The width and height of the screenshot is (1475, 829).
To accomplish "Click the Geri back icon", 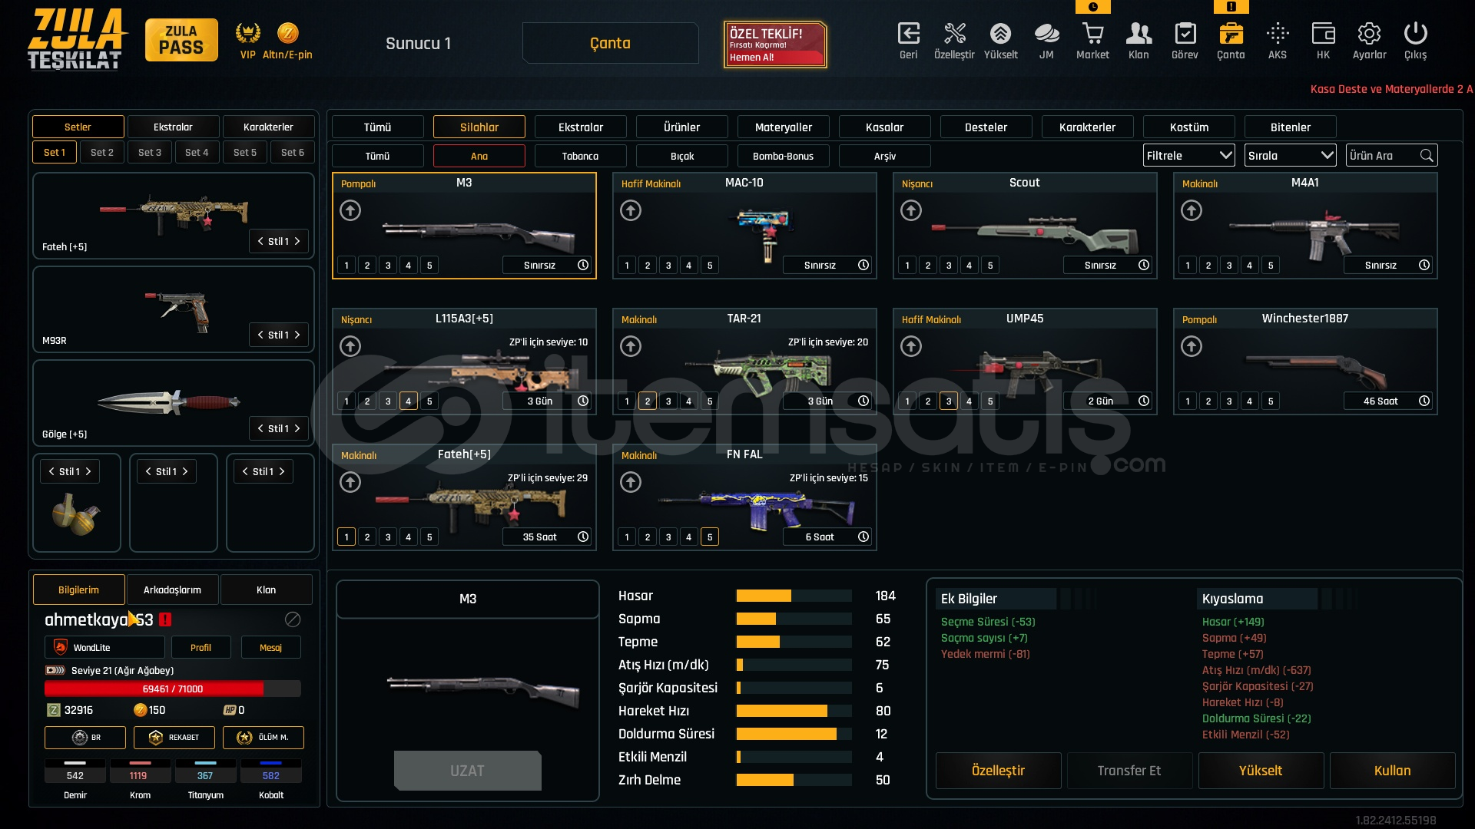I will tap(908, 34).
